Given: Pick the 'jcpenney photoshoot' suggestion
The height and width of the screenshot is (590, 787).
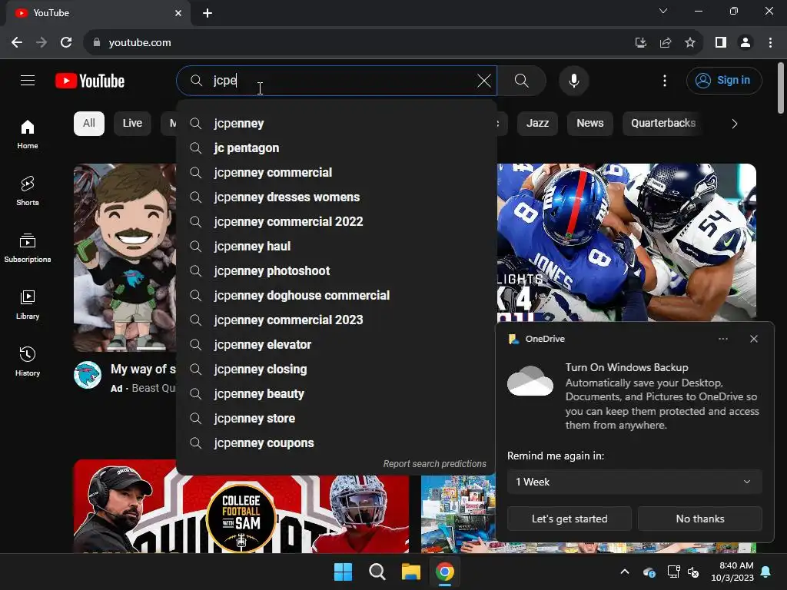Looking at the screenshot, I should pyautogui.click(x=337, y=271).
